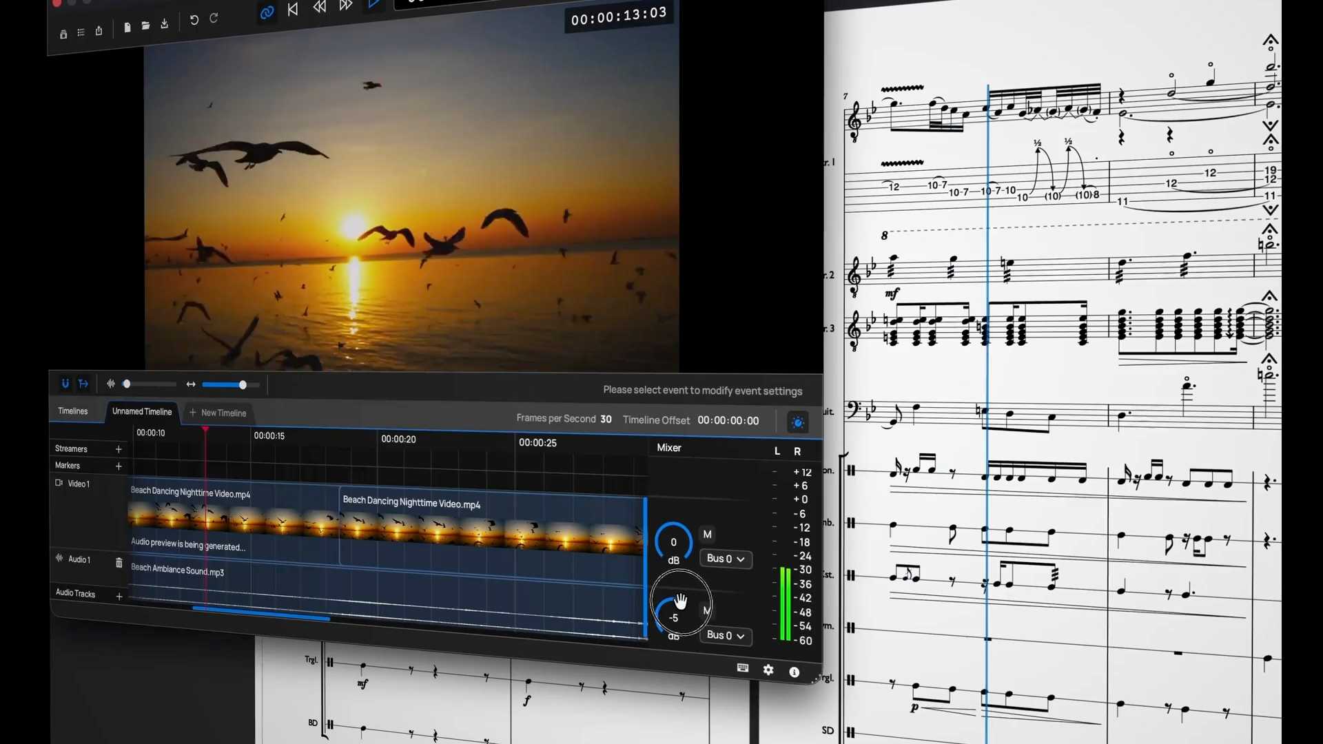The width and height of the screenshot is (1323, 744).
Task: Open the lower Bus 0 dropdown
Action: point(726,635)
